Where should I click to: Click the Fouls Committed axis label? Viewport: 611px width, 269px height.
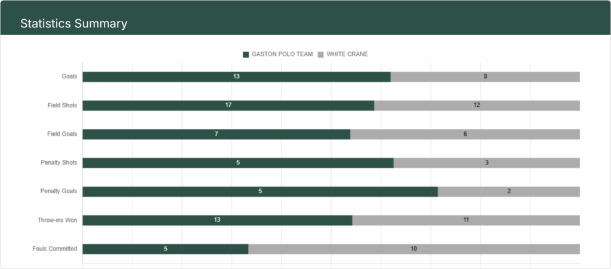click(54, 249)
